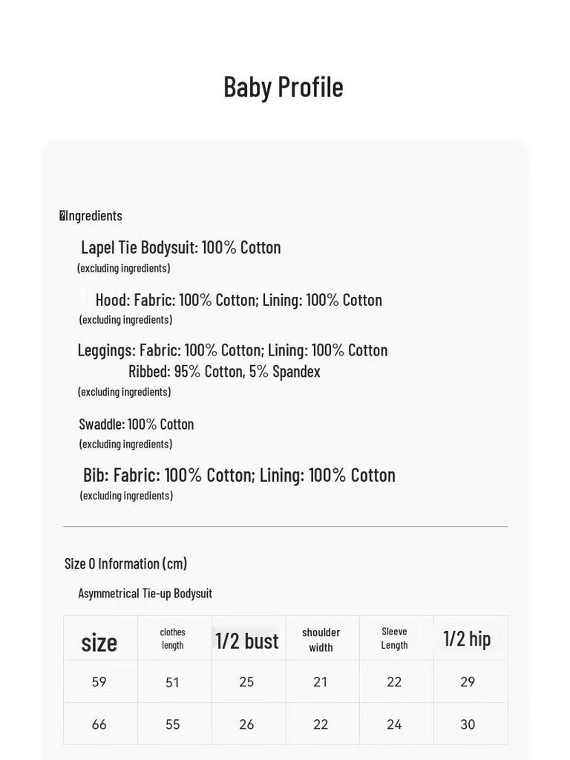
Task: Select the Asymmetrical Tie-up Bodysuit label
Action: 145,593
